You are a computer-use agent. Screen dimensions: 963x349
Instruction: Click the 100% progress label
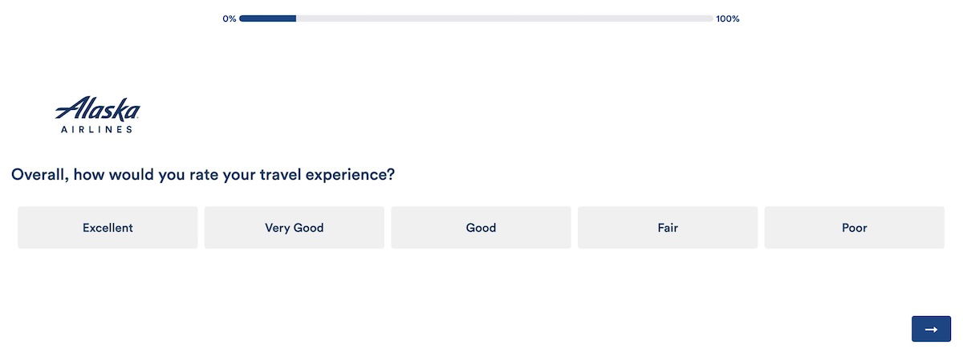click(728, 18)
